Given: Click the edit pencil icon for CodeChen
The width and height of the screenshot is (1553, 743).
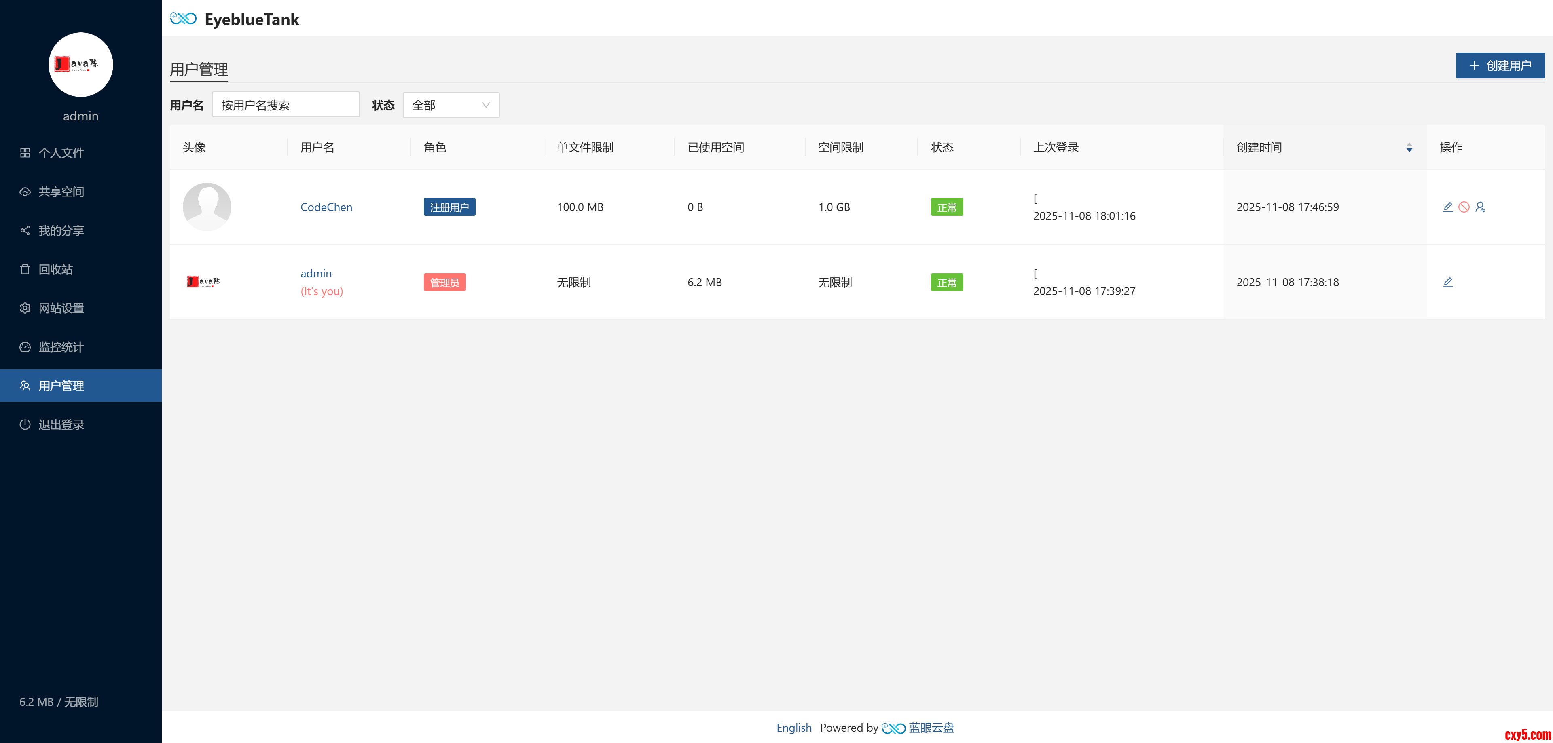Looking at the screenshot, I should [1447, 207].
